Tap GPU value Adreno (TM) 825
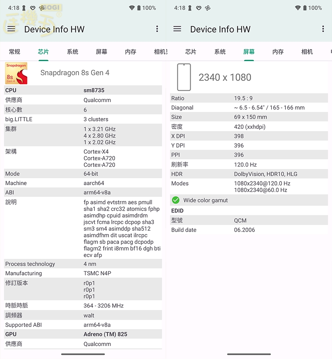 click(105, 334)
